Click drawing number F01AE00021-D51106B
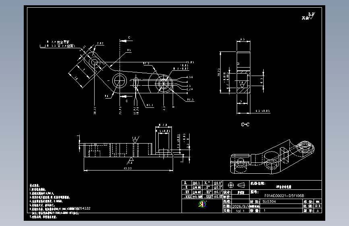349x226 pixels. [284, 196]
